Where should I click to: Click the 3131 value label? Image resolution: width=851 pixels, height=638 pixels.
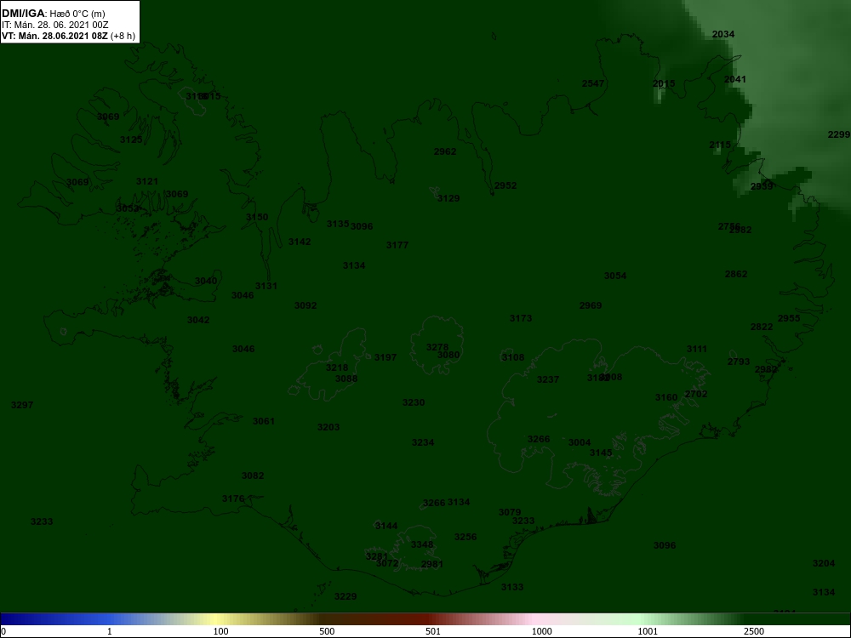coord(266,286)
